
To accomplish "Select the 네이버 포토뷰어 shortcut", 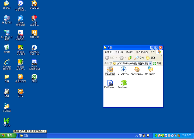I will (20, 50).
